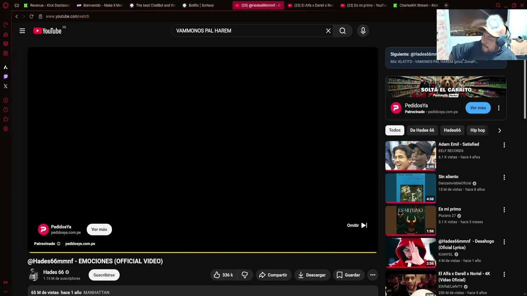Clear the search box with X icon
This screenshot has width=527, height=296.
point(328,31)
